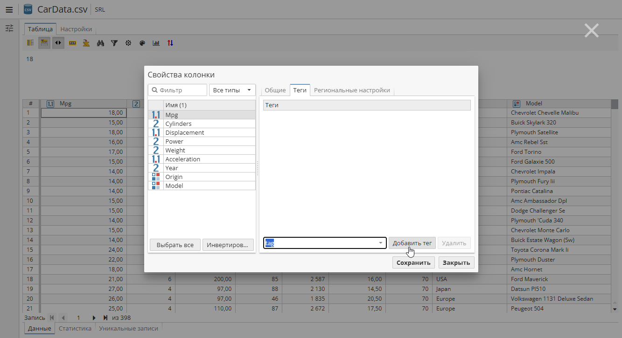This screenshot has width=622, height=338.
Task: Open the tag combo box dropdown arrow
Action: 380,243
